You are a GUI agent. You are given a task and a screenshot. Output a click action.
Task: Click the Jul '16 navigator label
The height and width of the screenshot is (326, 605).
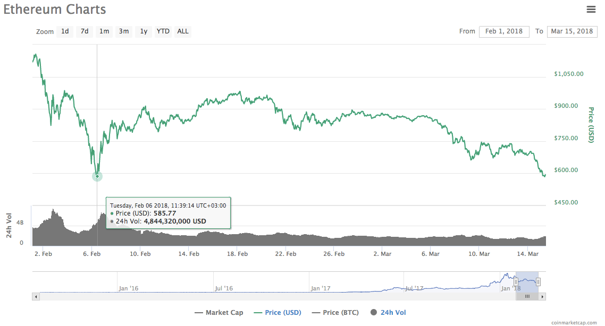pos(224,288)
